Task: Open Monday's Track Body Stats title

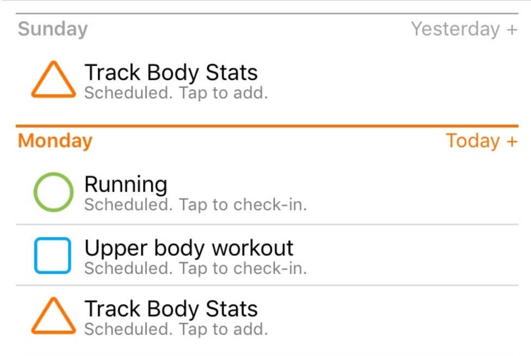Action: pos(171,309)
